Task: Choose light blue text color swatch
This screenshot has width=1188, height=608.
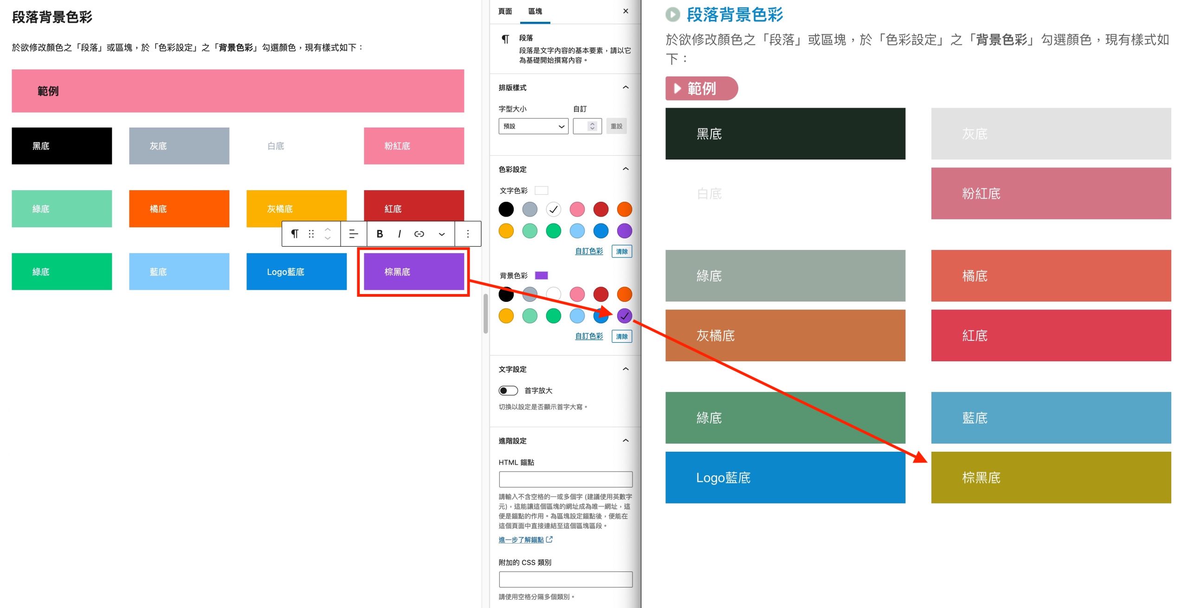Action: click(x=577, y=231)
